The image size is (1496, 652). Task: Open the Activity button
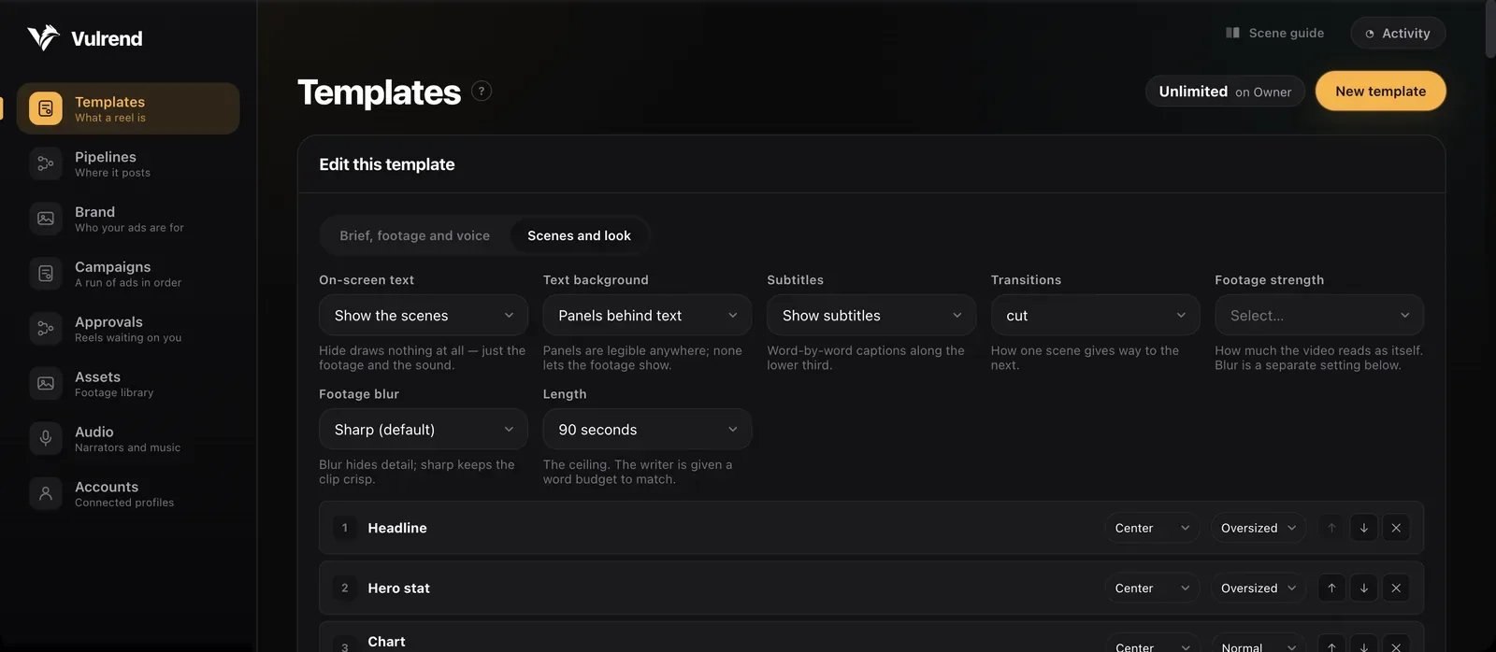[1398, 33]
